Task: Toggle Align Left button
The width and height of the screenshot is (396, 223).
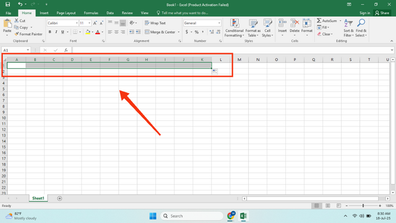Action: pyautogui.click(x=110, y=32)
